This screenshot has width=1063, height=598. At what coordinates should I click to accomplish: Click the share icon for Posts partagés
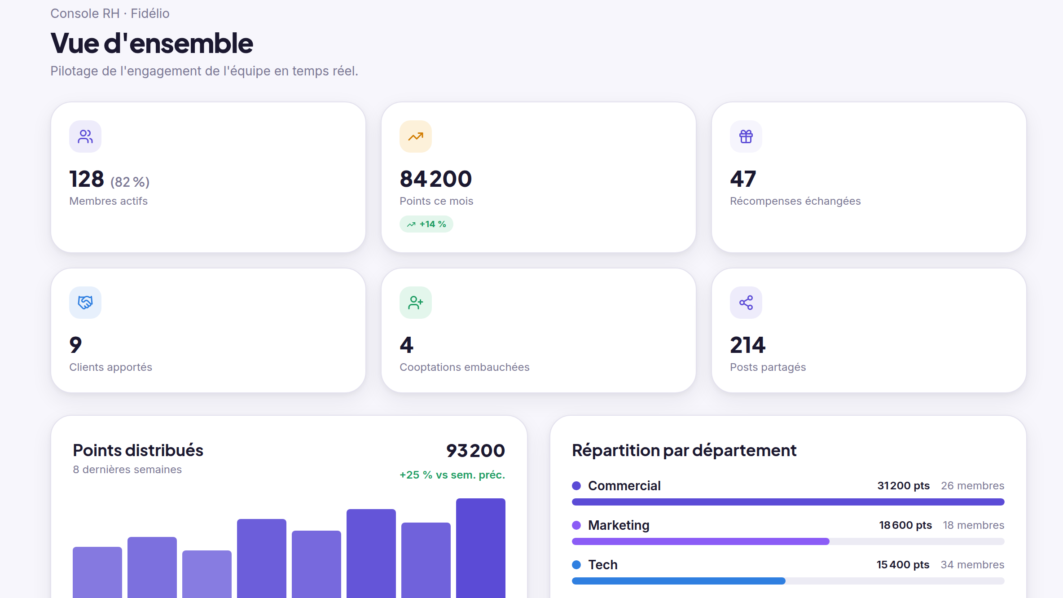[x=746, y=303]
